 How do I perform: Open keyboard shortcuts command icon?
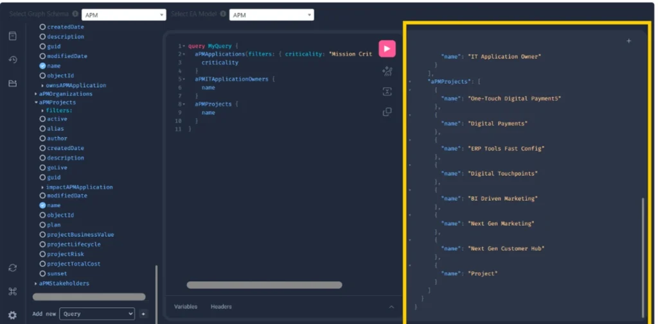click(x=13, y=292)
